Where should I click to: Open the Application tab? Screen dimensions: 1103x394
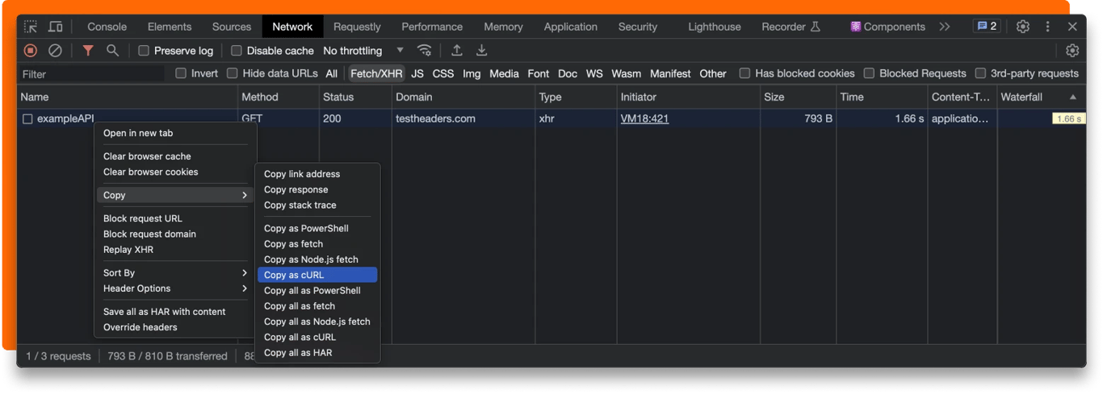click(571, 27)
